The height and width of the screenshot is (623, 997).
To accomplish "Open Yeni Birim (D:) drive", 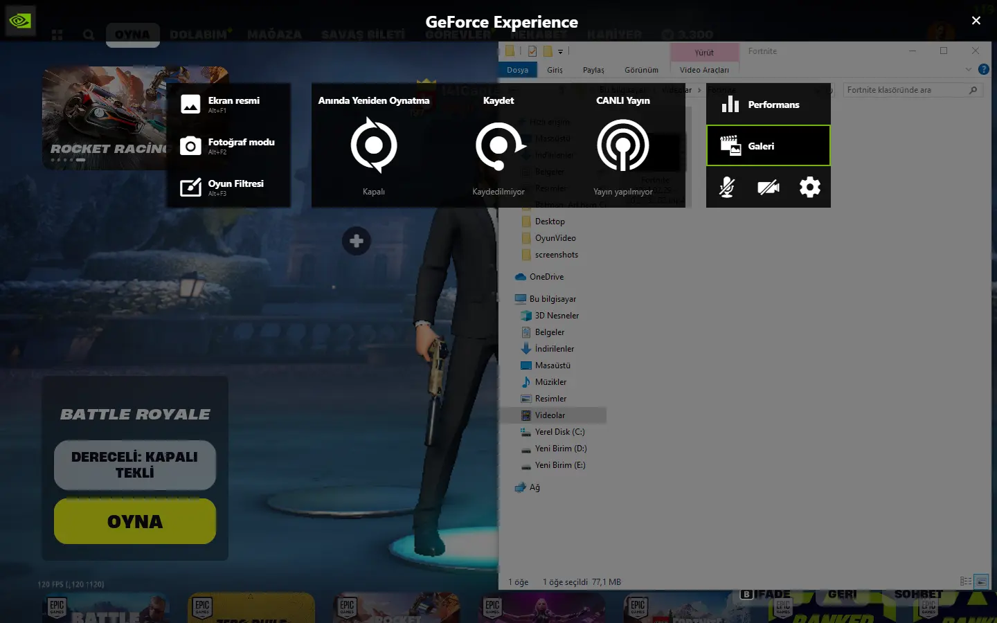I will click(561, 449).
